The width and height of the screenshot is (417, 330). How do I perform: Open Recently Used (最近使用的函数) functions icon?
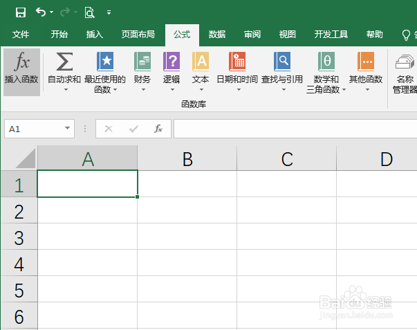coord(105,62)
